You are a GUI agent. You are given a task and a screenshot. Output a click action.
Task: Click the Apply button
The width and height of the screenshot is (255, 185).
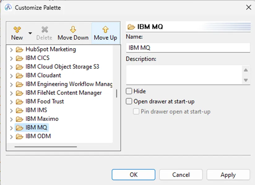(228, 174)
